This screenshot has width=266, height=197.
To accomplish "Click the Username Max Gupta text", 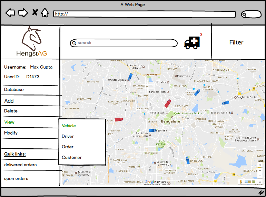I will tap(28, 67).
